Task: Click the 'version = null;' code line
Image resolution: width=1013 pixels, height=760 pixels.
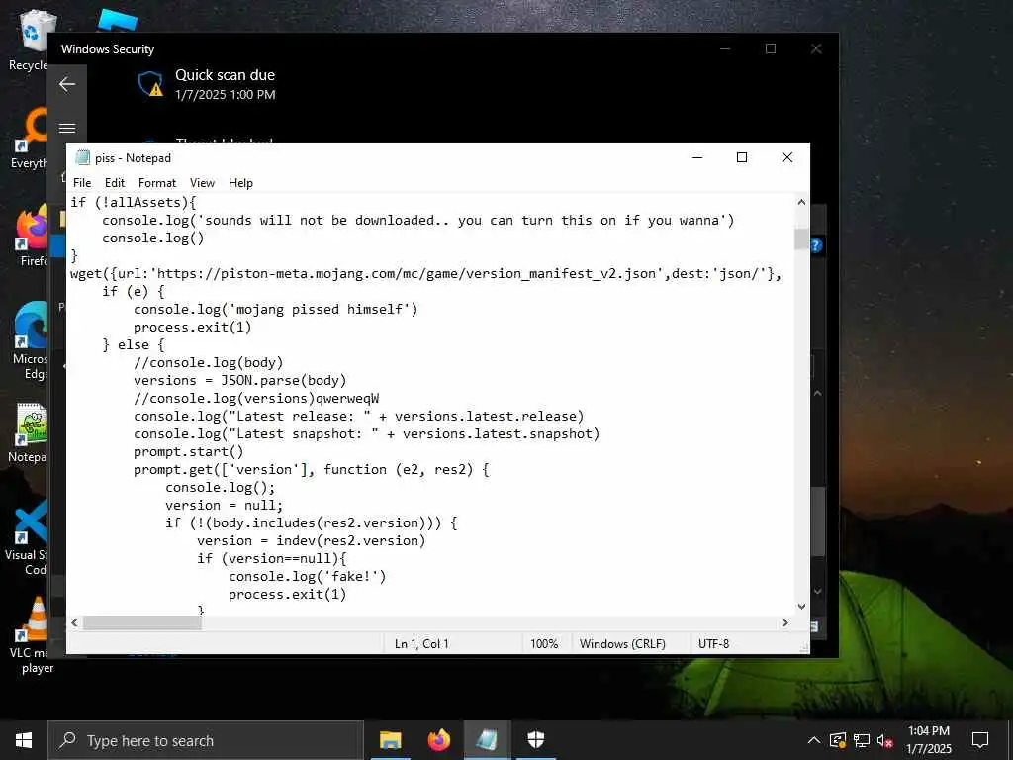Action: 224,505
